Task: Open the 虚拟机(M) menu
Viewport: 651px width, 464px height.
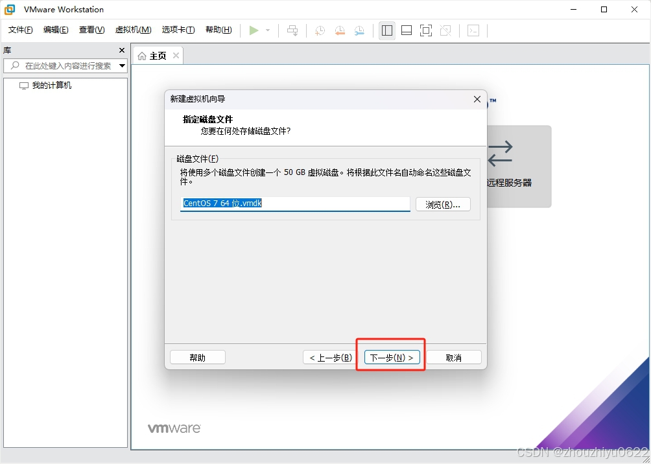Action: [134, 30]
